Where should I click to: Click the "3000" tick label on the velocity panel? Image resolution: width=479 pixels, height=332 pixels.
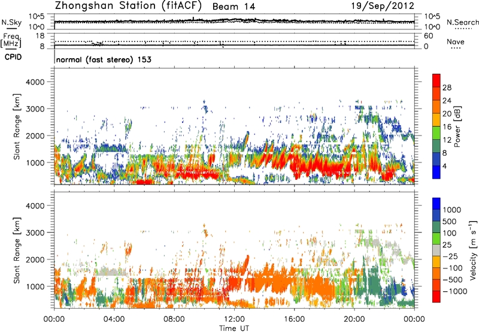pyautogui.click(x=35, y=233)
